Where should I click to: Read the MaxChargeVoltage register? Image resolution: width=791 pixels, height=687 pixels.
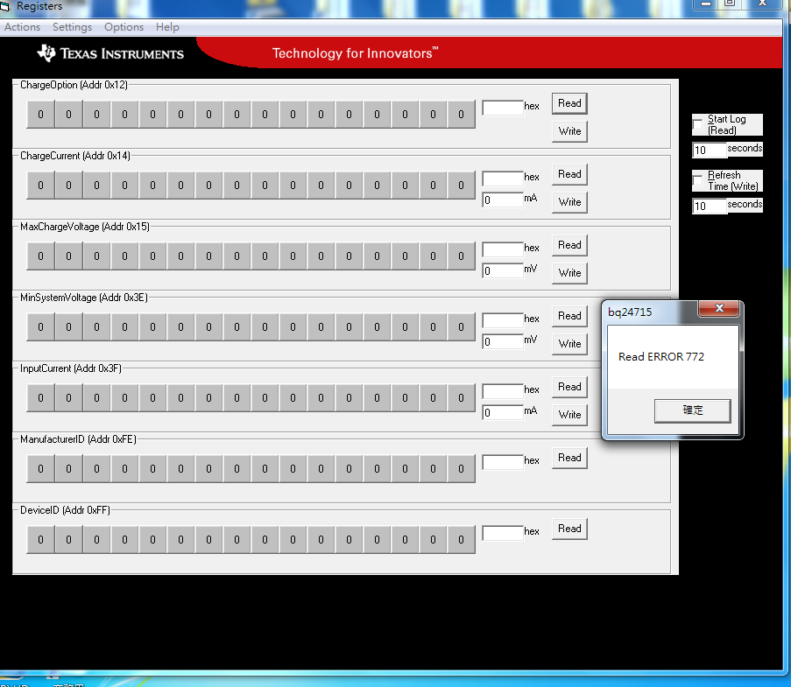[x=569, y=245]
